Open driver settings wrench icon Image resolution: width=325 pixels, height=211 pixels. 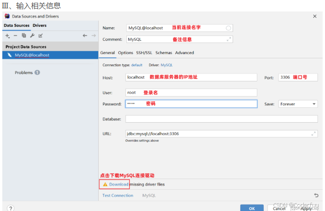click(x=32, y=36)
